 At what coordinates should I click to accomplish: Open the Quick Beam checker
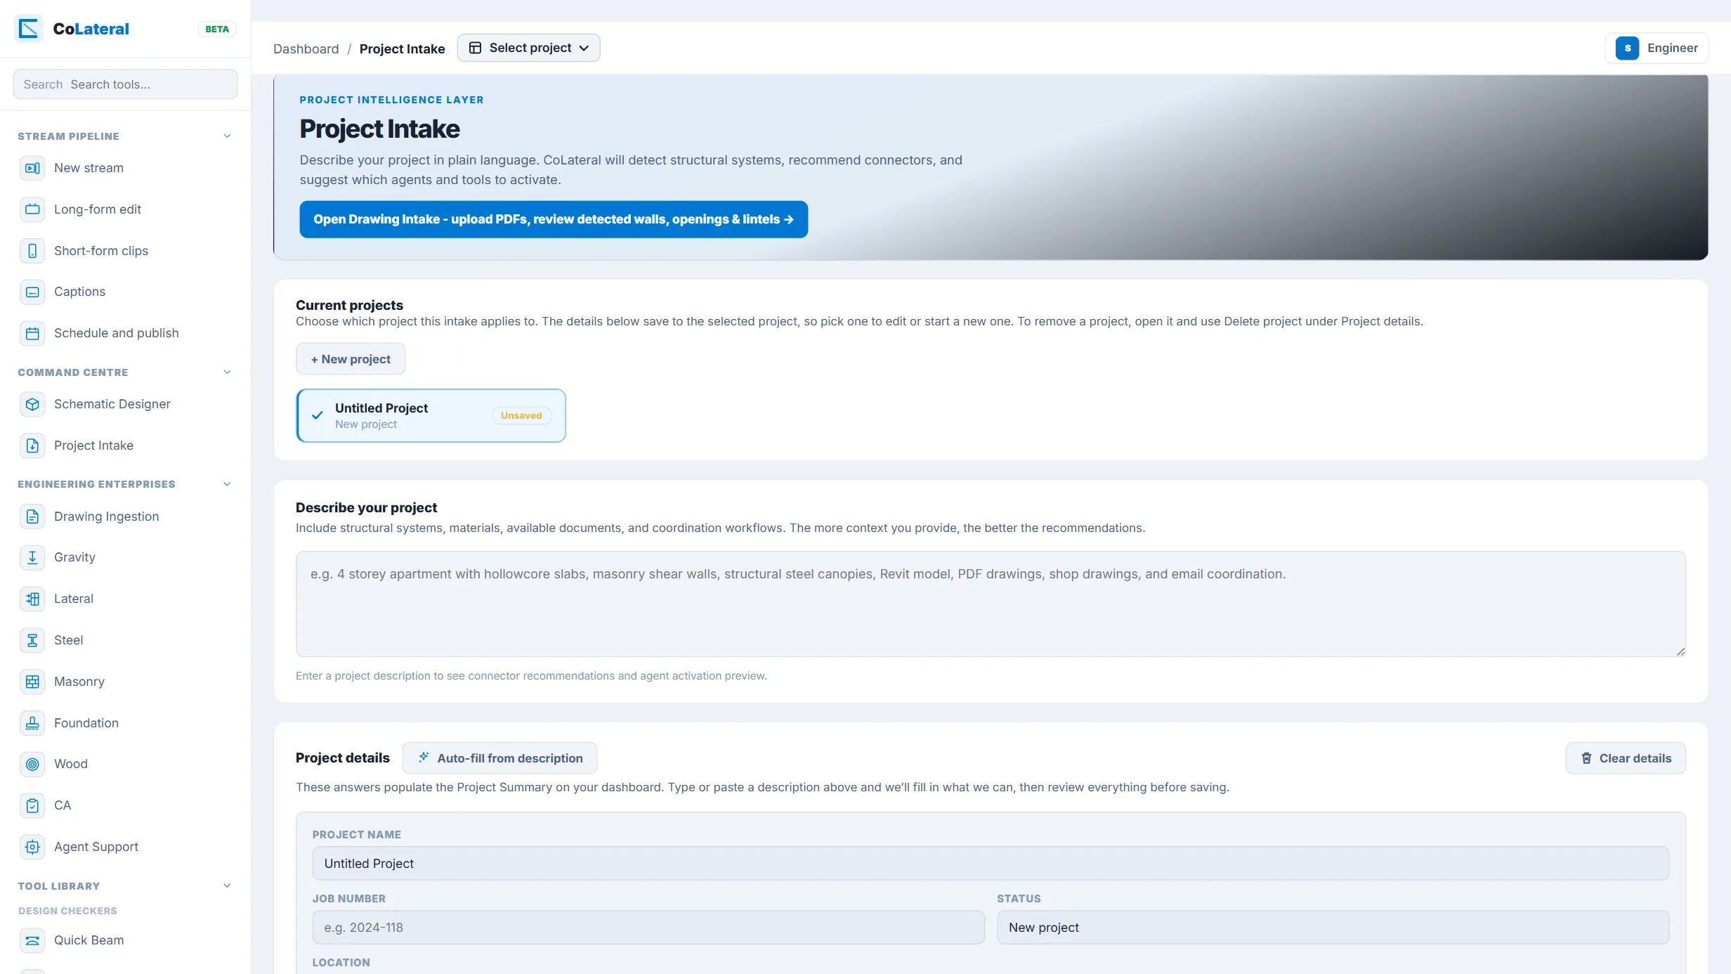click(x=89, y=940)
